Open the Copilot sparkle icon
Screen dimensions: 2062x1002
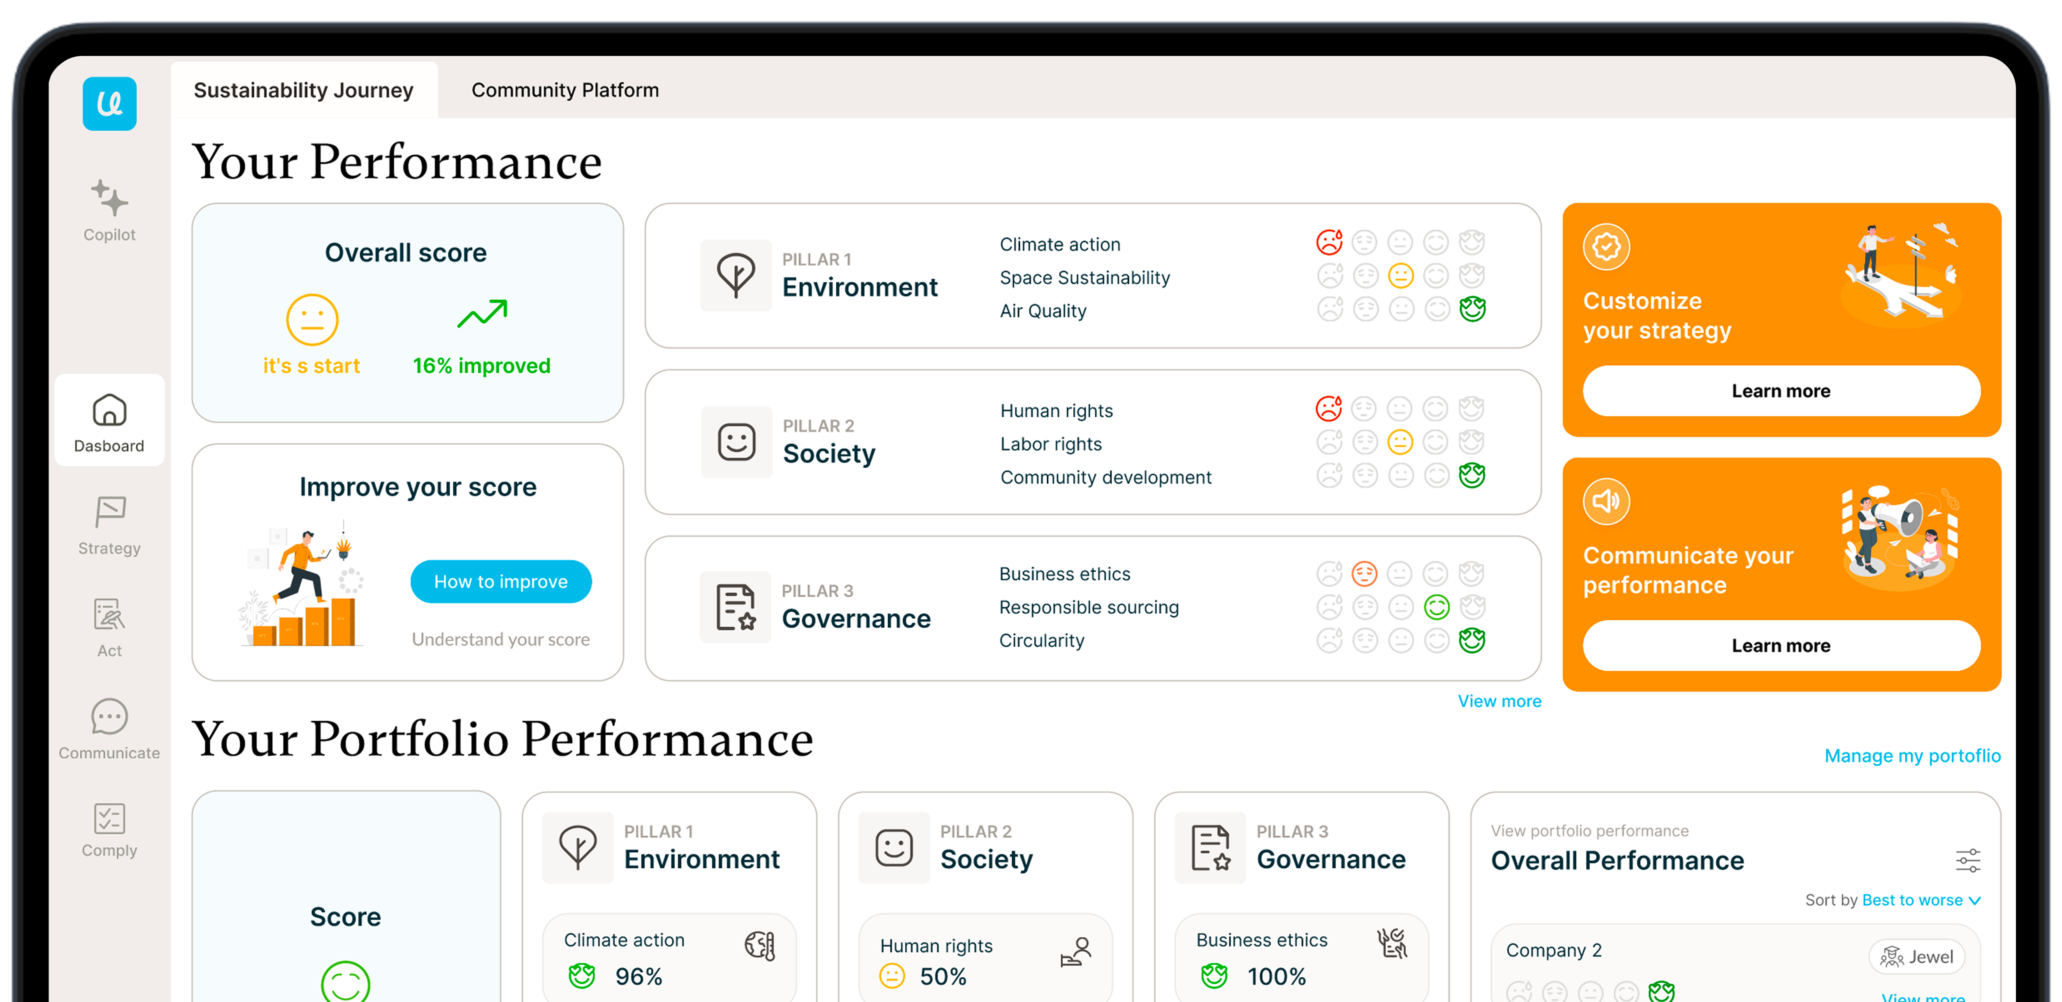coord(109,198)
